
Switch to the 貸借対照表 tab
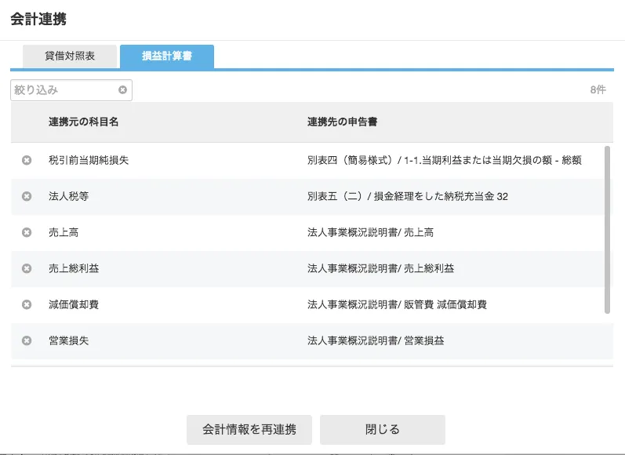(x=70, y=56)
